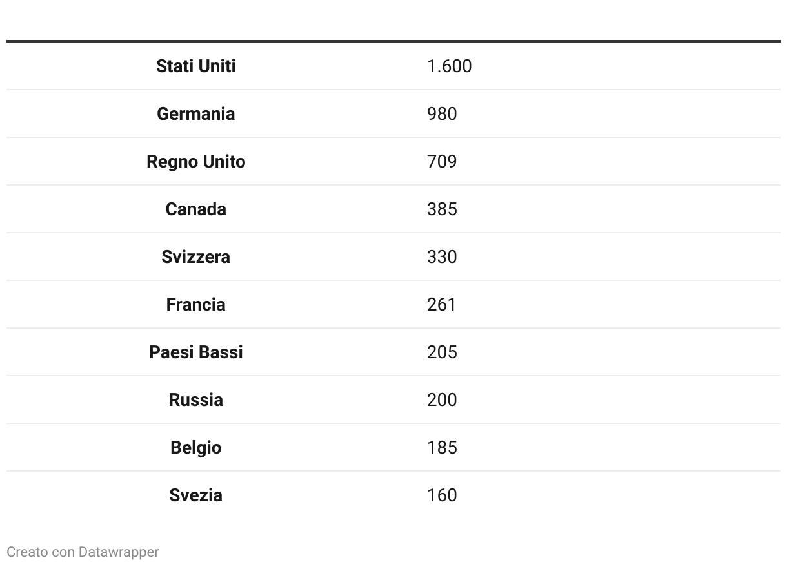Select the value 1.600
The image size is (787, 567).
point(449,66)
